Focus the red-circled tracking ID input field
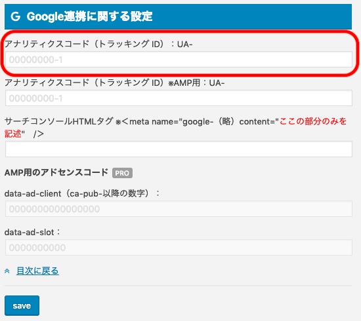The image size is (361, 321). point(179,60)
